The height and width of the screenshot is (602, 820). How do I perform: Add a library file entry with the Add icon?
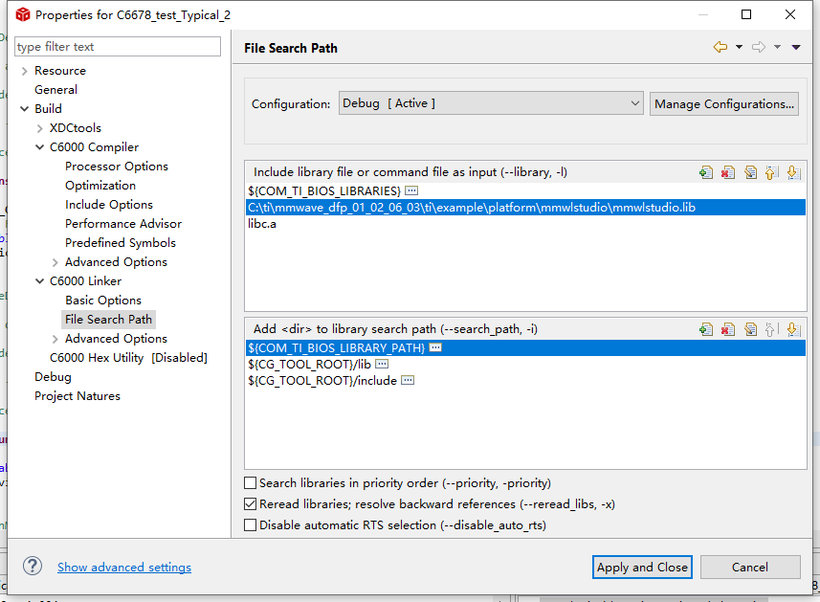tap(706, 172)
